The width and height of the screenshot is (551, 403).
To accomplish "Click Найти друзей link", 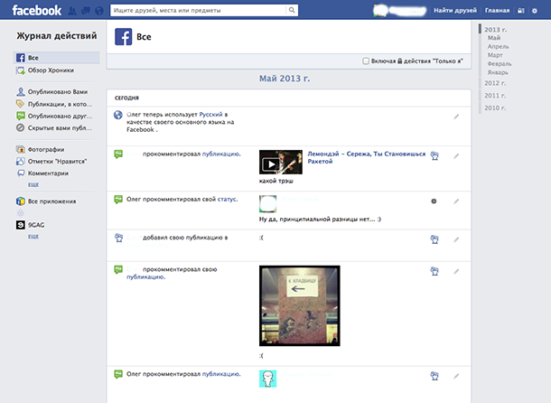I will 455,10.
